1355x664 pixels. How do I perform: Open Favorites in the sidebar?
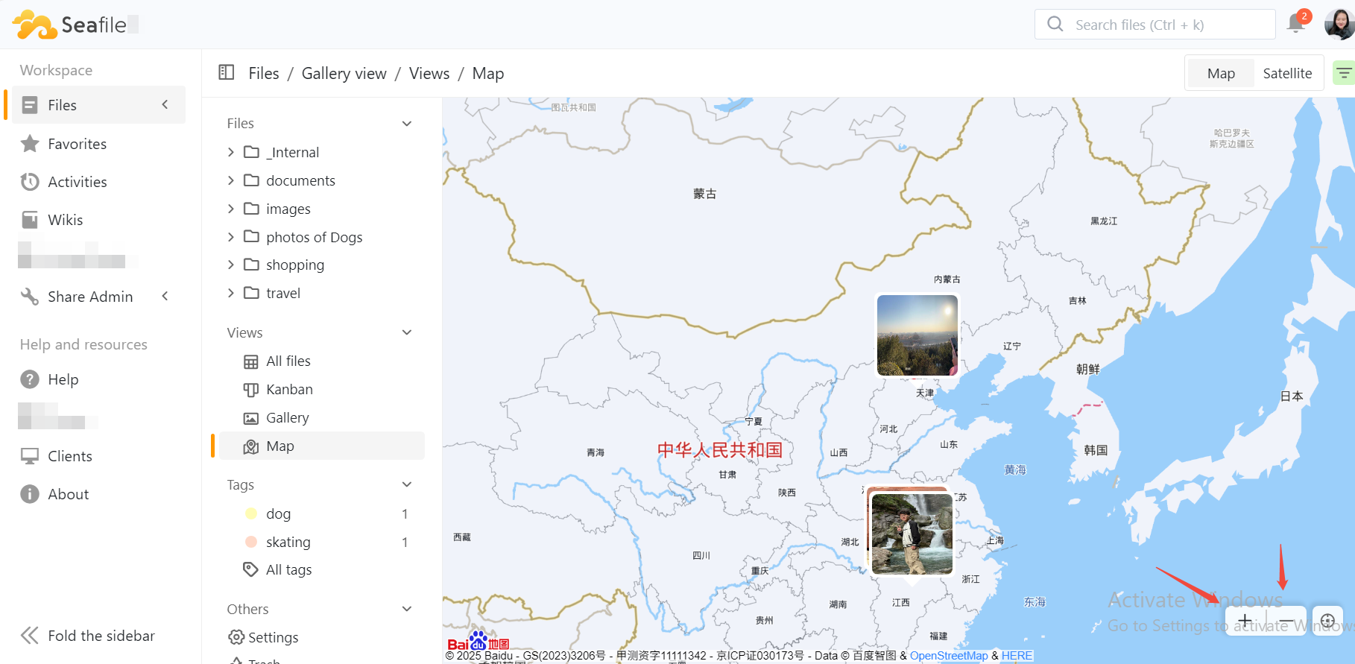[77, 144]
